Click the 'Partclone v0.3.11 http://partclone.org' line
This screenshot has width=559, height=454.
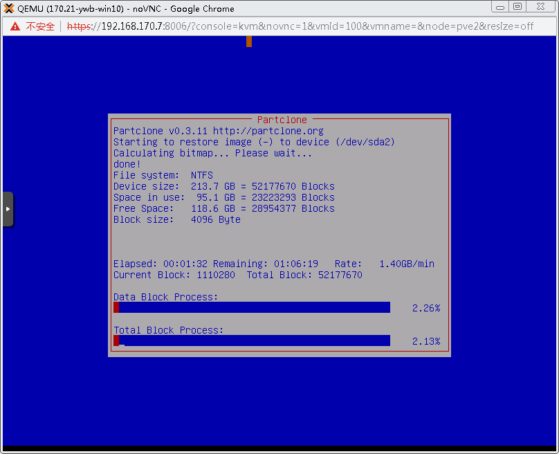click(218, 131)
